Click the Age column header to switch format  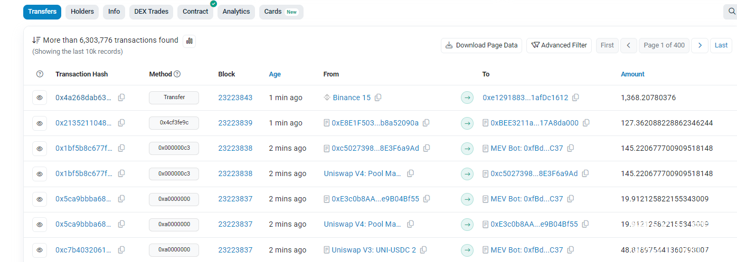coord(275,74)
